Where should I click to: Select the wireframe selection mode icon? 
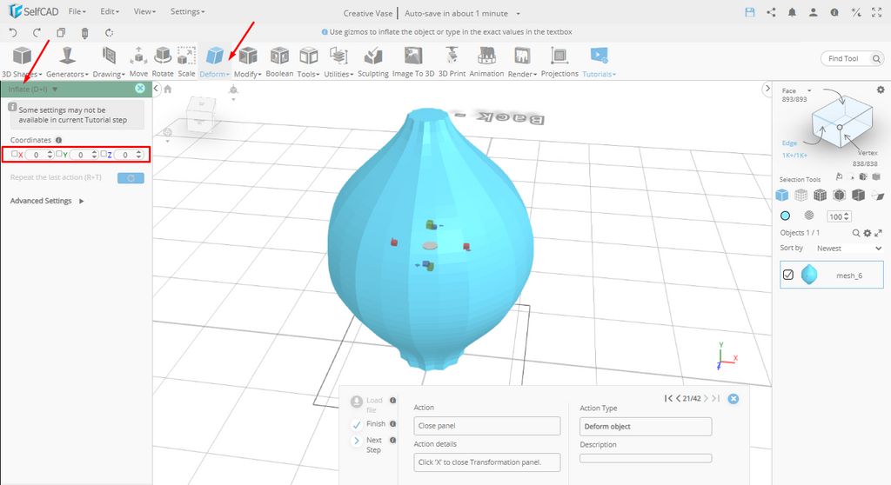pyautogui.click(x=801, y=196)
